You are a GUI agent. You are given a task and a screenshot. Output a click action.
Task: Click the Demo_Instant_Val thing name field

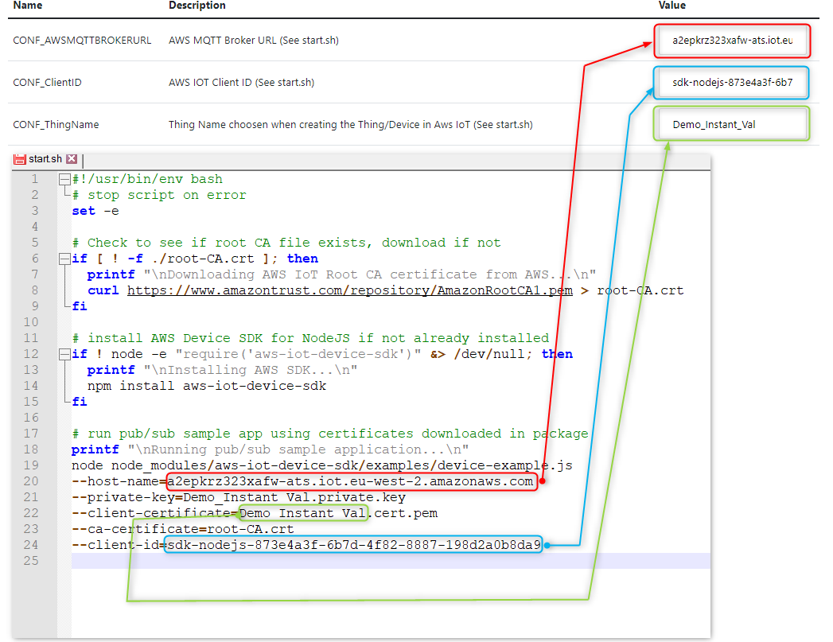[x=732, y=125]
